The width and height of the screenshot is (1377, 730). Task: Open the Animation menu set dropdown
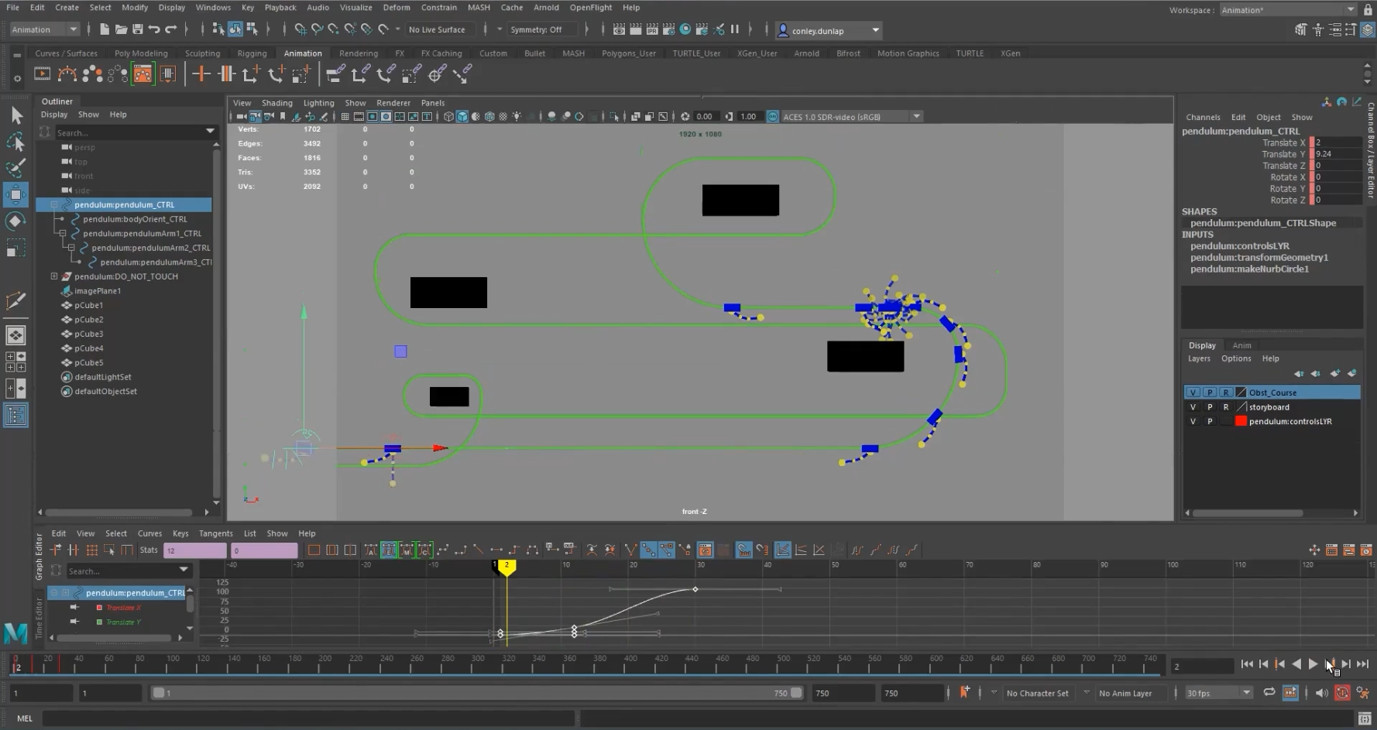45,29
